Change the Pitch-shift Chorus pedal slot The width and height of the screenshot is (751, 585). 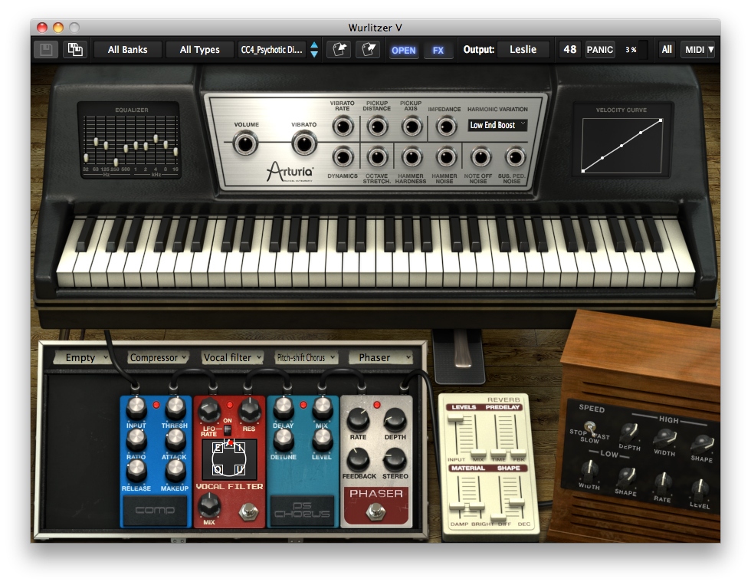point(306,357)
